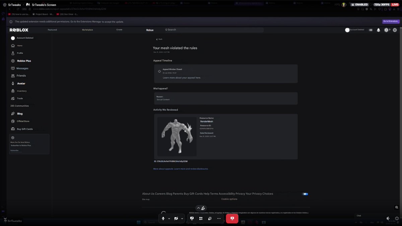Viewport: 402px width, 226px height.
Task: Click Go to Extensions button
Action: (x=391, y=21)
